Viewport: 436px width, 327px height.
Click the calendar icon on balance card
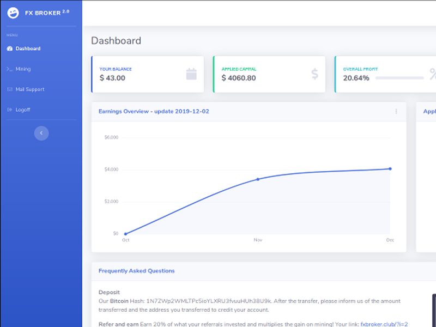pyautogui.click(x=191, y=74)
